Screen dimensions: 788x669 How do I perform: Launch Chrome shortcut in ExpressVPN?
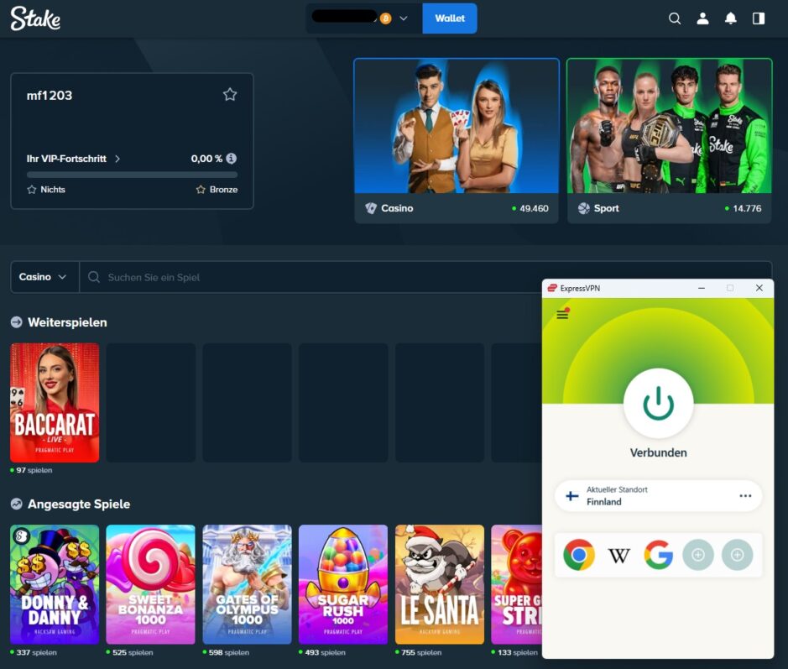click(578, 555)
